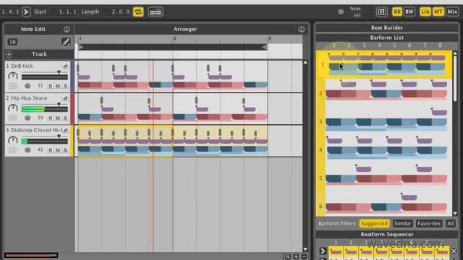Select the 2 Hip Hop Snare track name
Screen dimensions: 463x260
(27, 98)
